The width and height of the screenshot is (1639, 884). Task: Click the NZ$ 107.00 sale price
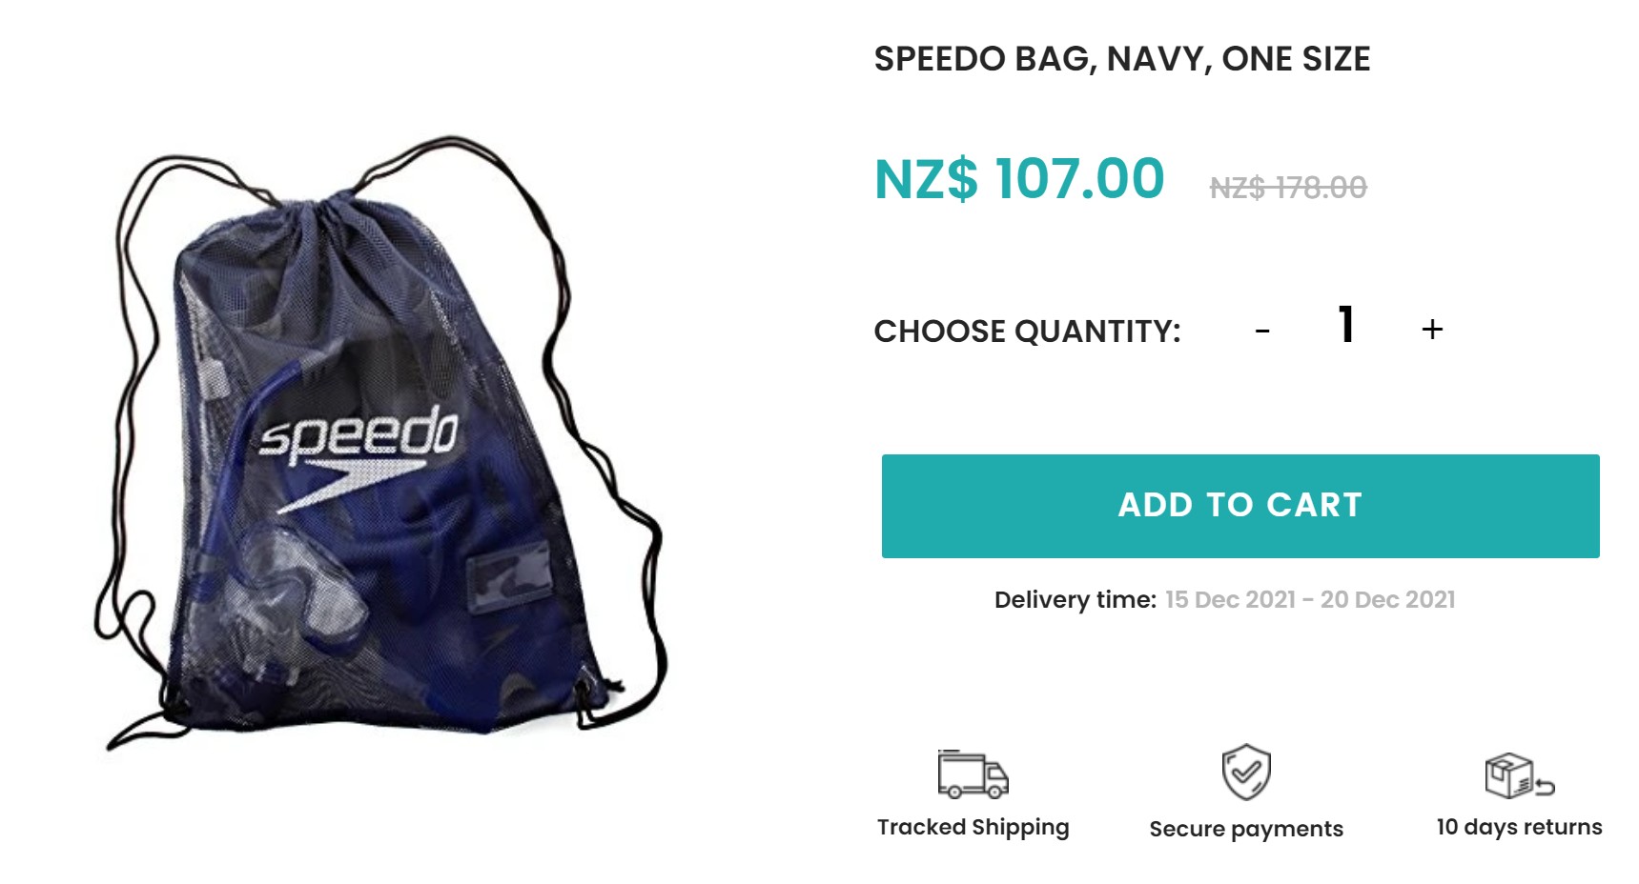pos(1019,178)
